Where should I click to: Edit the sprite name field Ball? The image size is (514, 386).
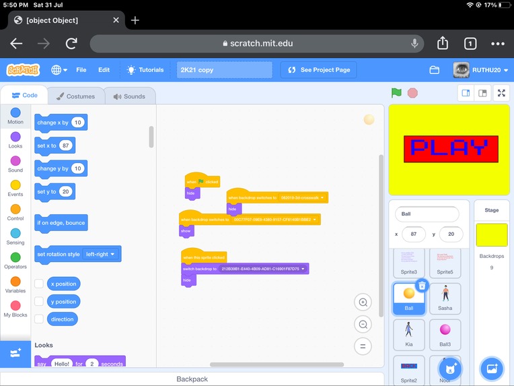[x=427, y=214]
